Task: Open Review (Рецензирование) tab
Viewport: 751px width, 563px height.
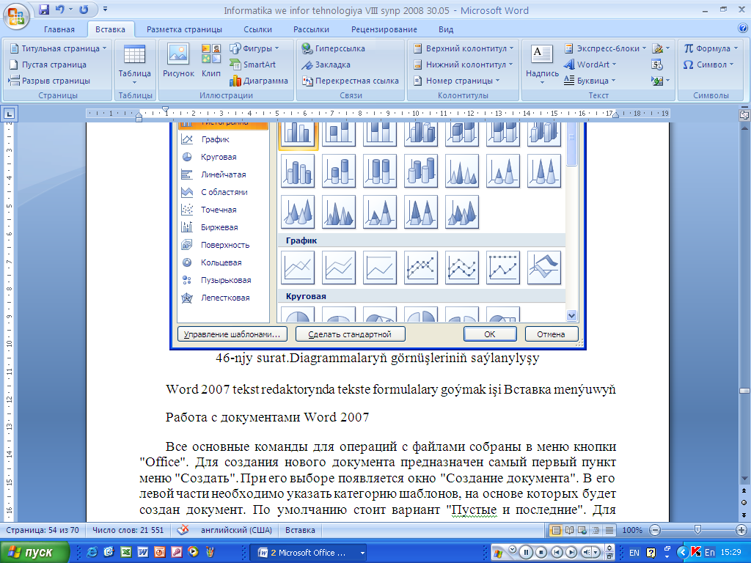Action: coord(384,29)
